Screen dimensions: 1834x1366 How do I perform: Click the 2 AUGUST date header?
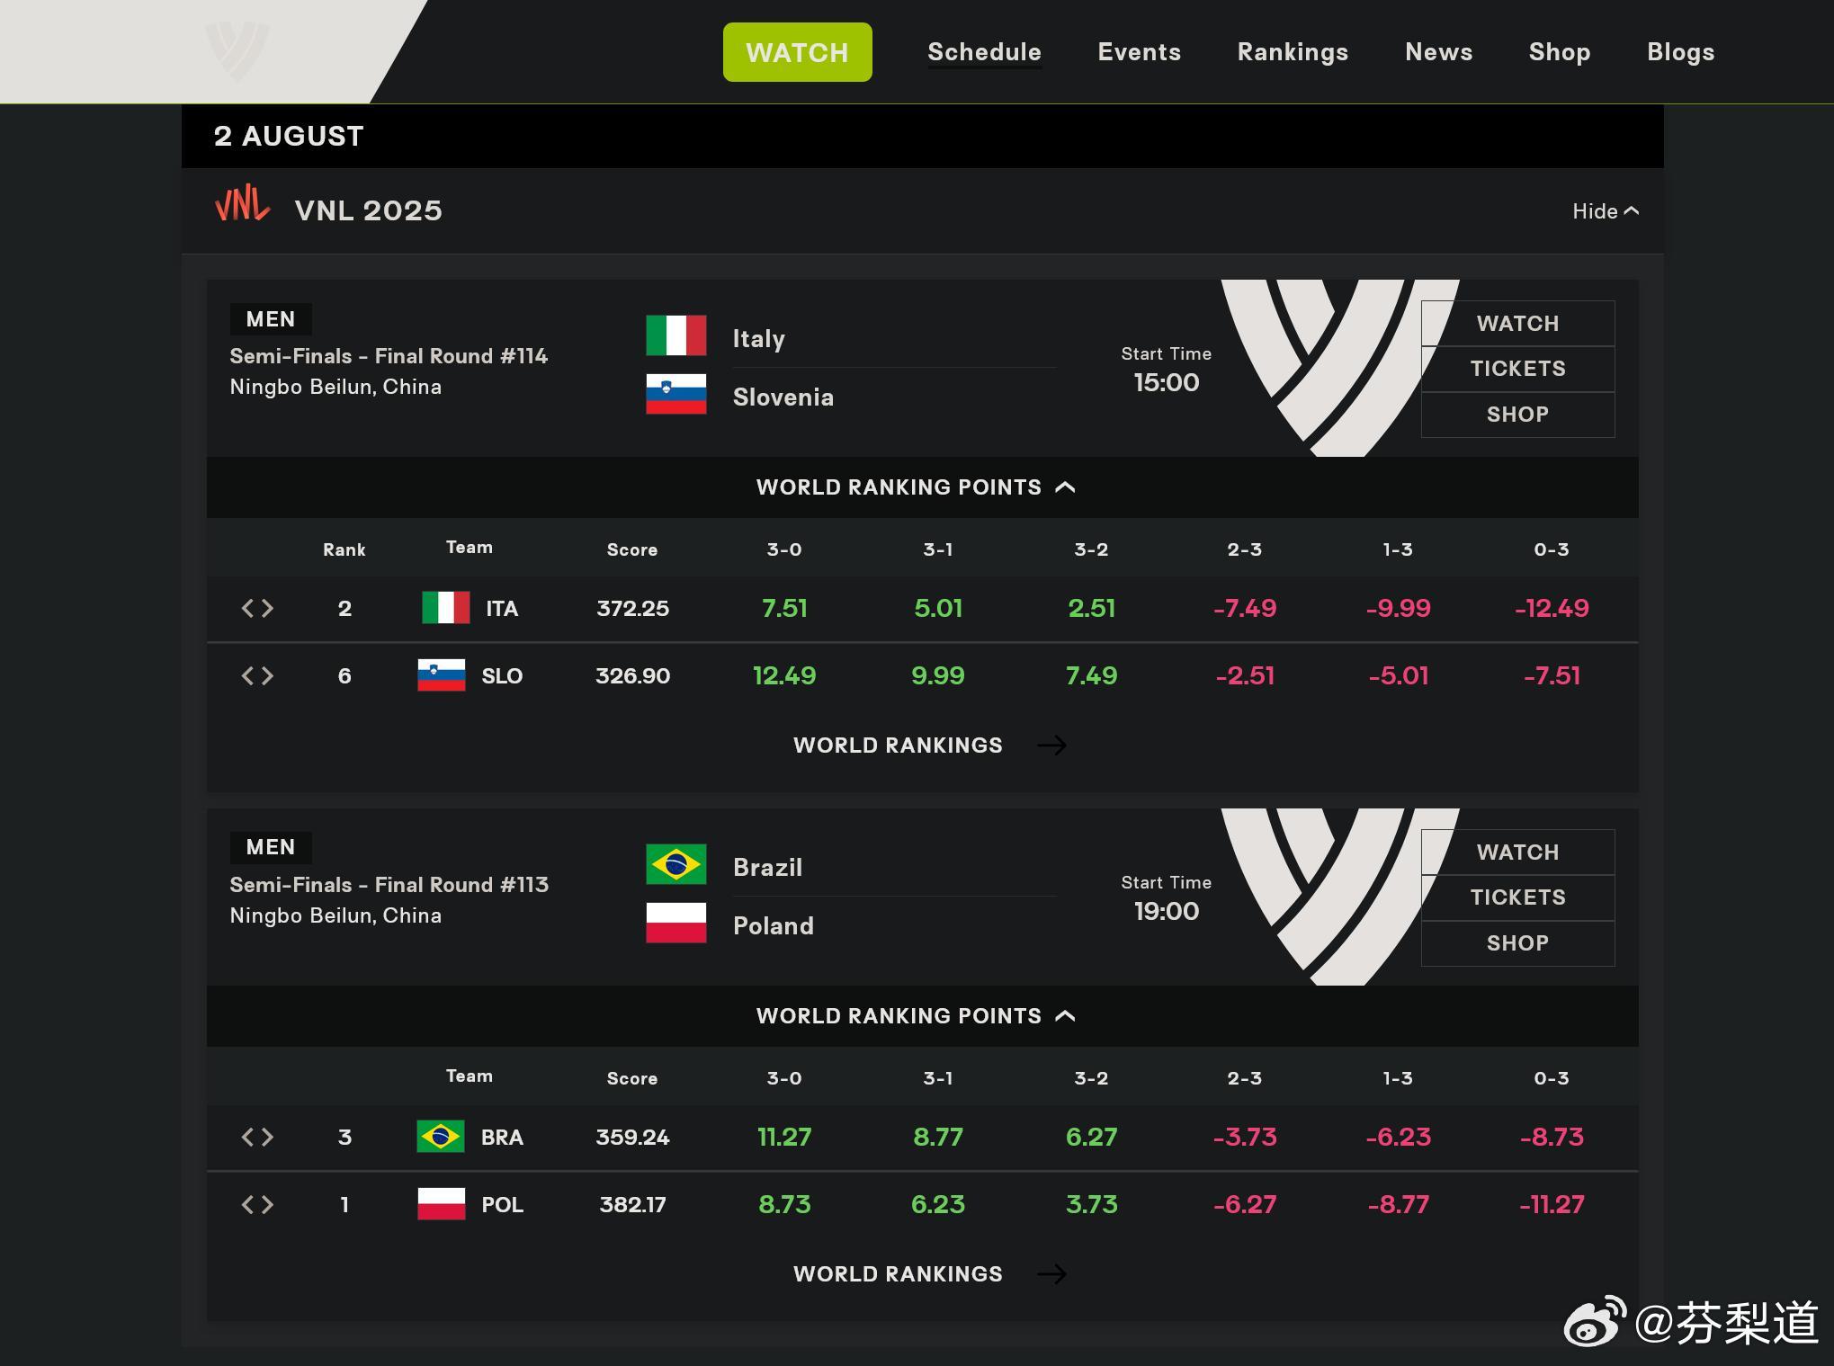[289, 136]
